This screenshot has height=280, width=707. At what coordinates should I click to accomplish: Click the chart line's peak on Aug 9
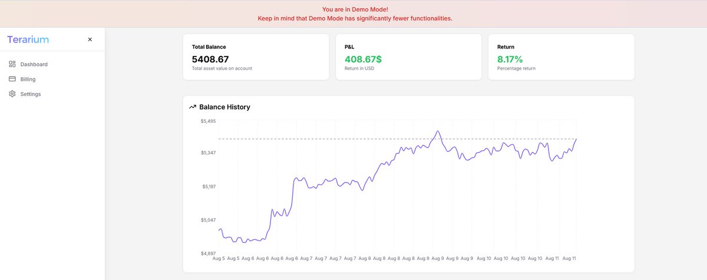click(x=437, y=131)
